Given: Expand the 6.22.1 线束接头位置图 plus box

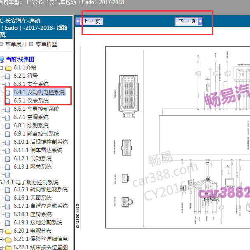Looking at the screenshot, I should tap(1, 248).
